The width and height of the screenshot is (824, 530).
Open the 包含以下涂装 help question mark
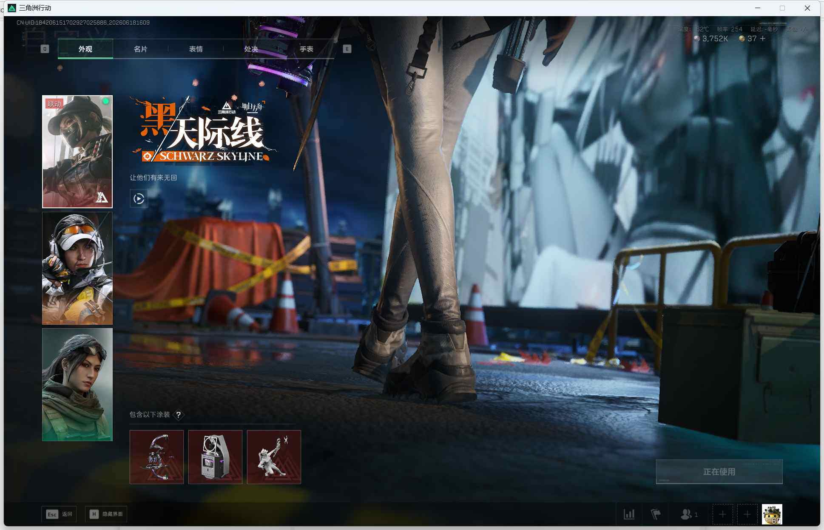coord(179,415)
